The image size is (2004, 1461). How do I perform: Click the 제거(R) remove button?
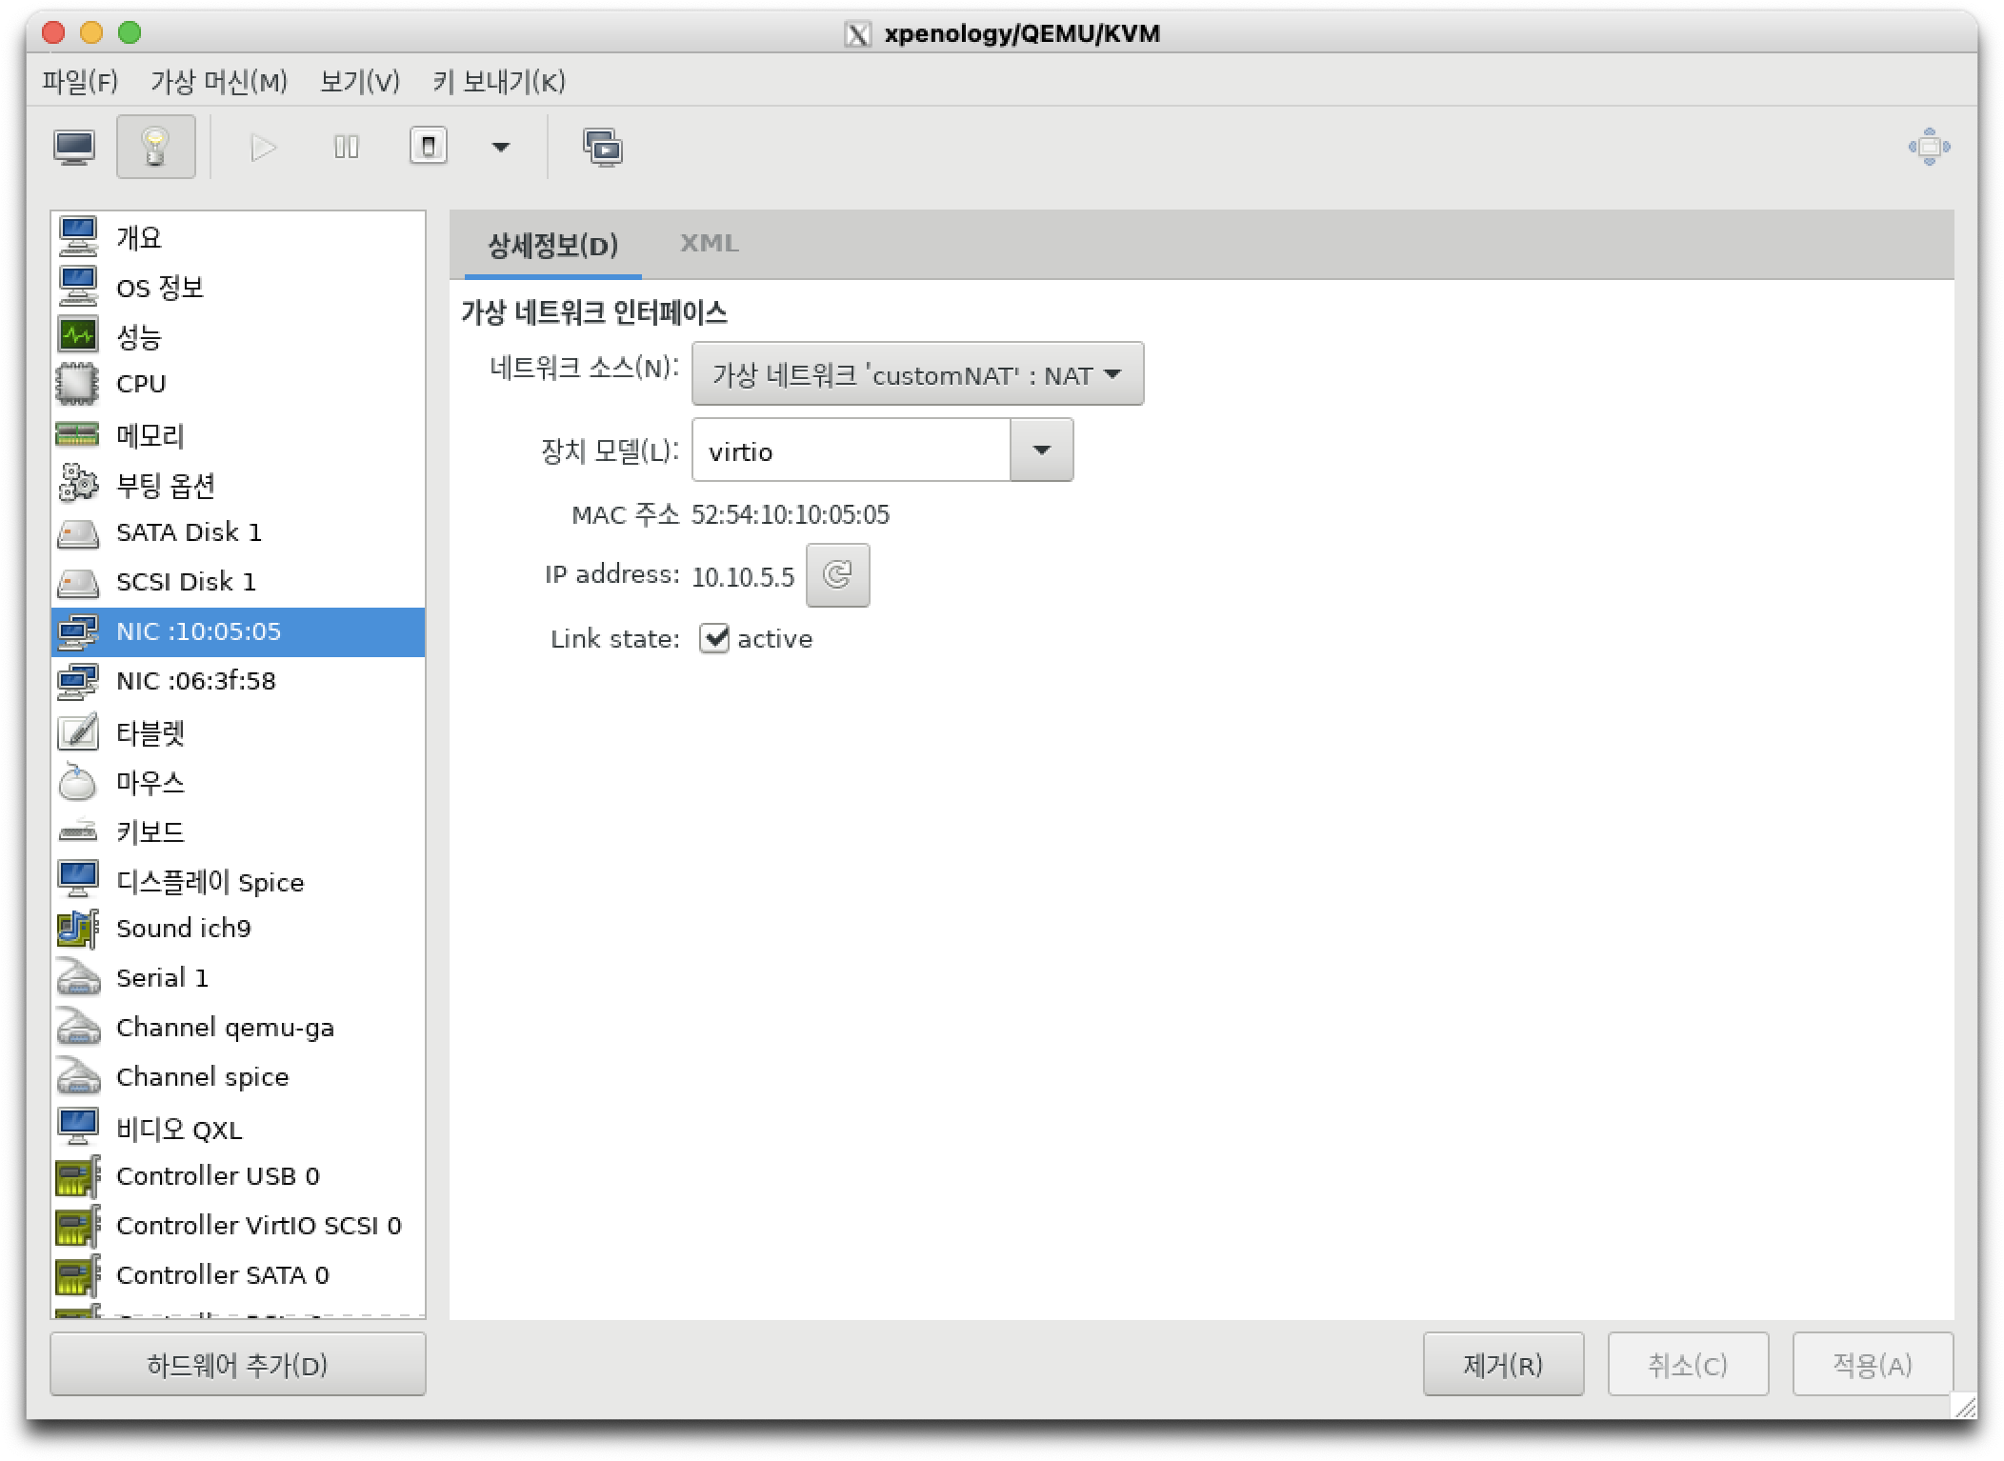[x=1502, y=1365]
